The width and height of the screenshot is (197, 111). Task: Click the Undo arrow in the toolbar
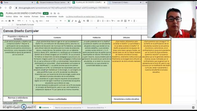pos(2,21)
